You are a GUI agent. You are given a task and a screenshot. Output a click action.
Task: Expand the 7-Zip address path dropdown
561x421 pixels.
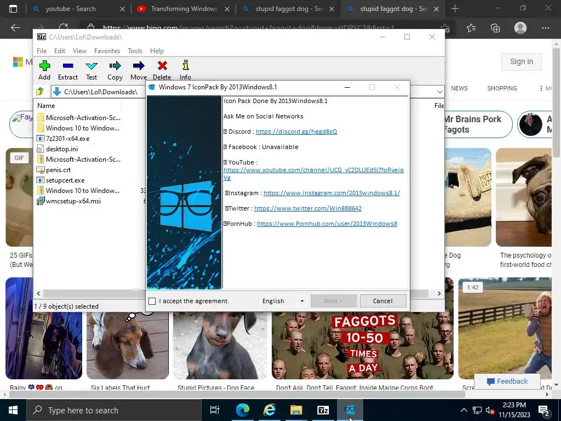tap(440, 92)
